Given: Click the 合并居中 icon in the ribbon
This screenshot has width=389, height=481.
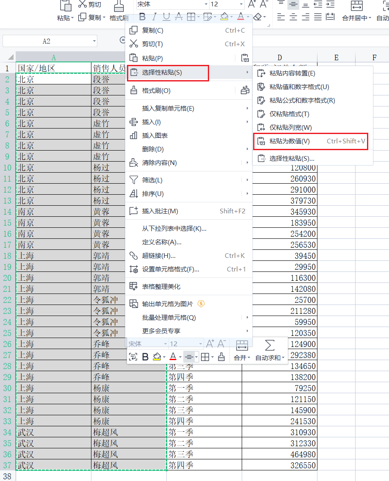Looking at the screenshot, I should 357,6.
